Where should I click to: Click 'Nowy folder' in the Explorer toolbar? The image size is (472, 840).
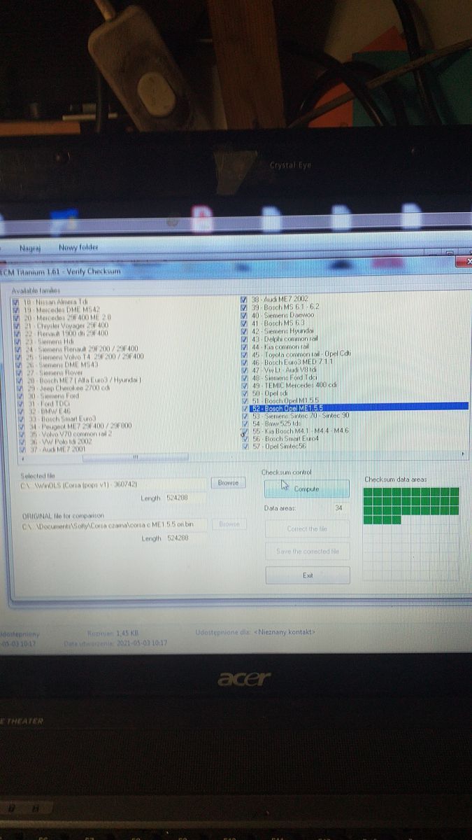click(78, 247)
